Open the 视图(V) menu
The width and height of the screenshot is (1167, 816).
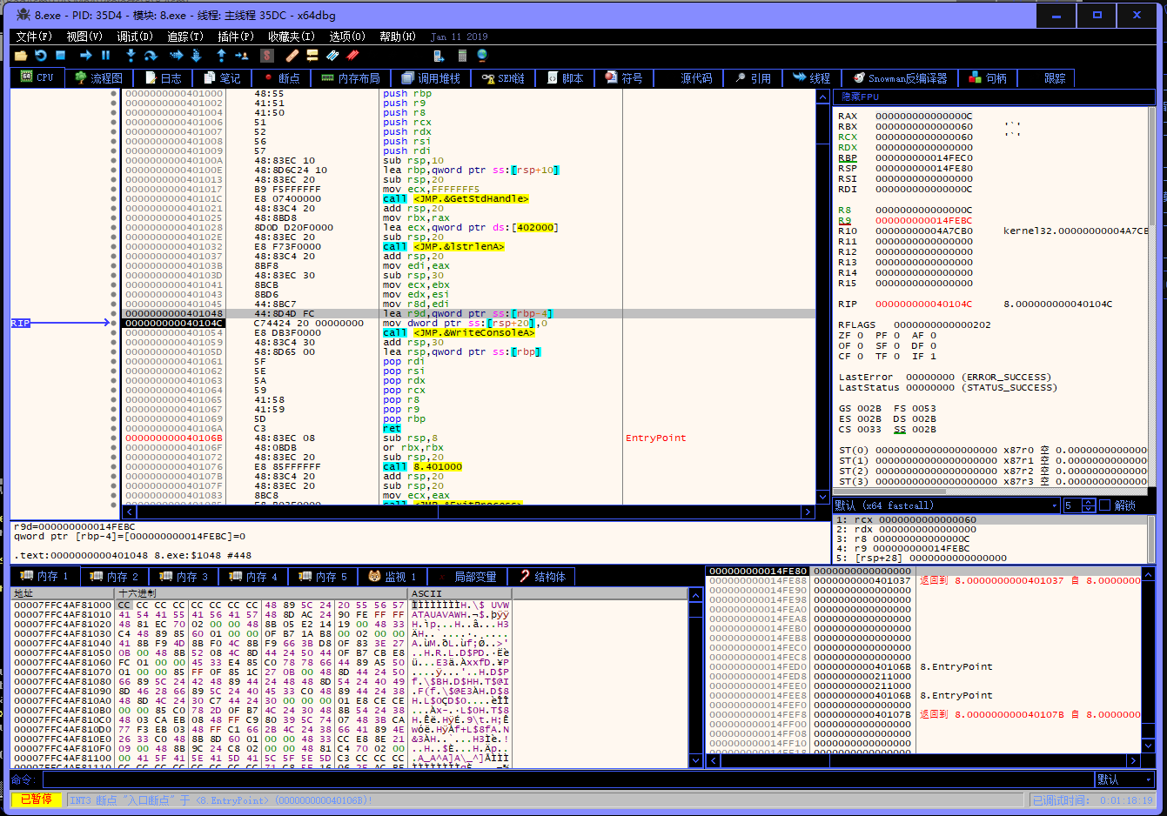tap(84, 37)
